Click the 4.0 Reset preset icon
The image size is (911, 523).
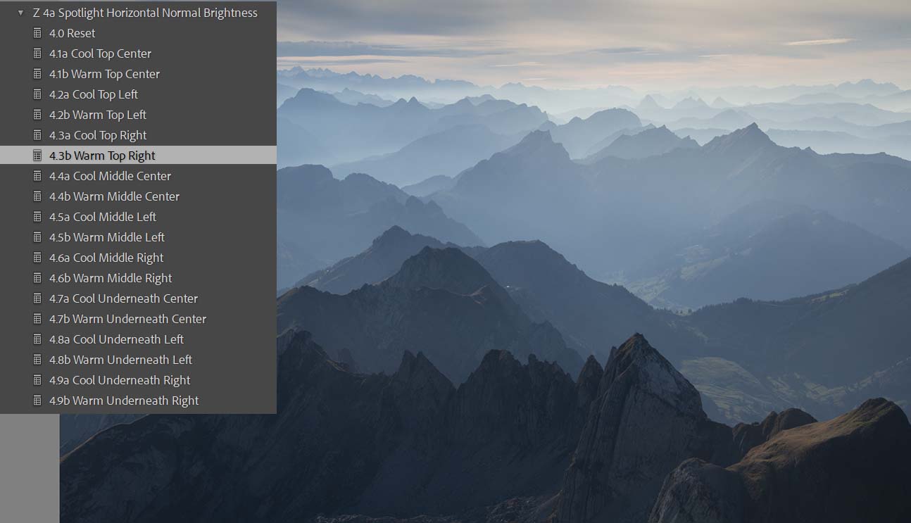point(37,33)
